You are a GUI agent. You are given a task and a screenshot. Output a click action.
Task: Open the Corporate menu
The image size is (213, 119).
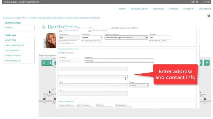click(188, 9)
